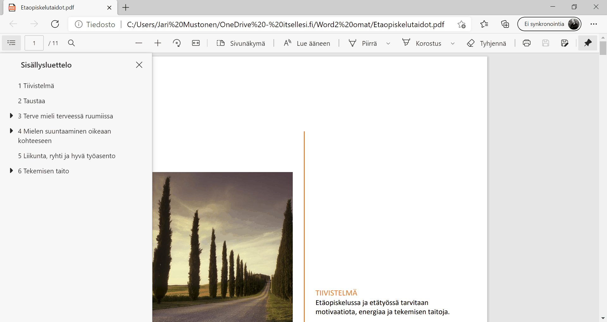Click the fit to width icon

[x=196, y=43]
